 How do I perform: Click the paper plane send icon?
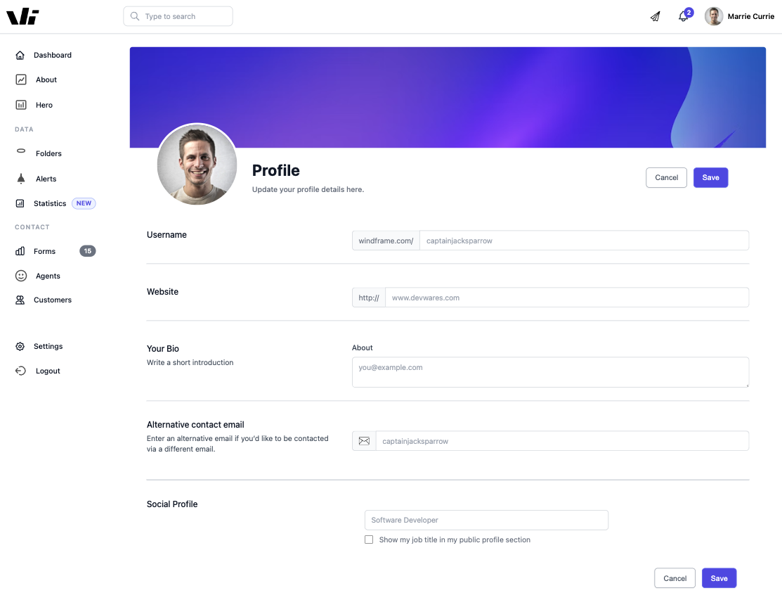tap(656, 16)
